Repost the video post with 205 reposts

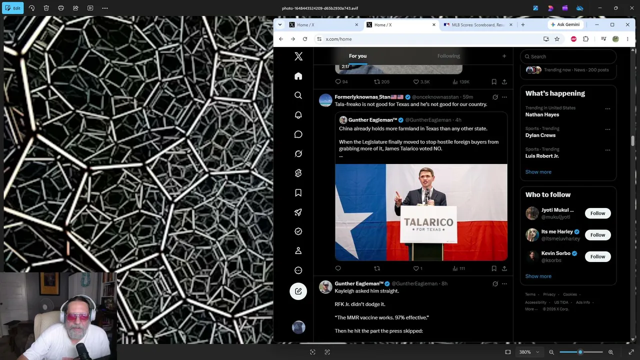point(381,81)
